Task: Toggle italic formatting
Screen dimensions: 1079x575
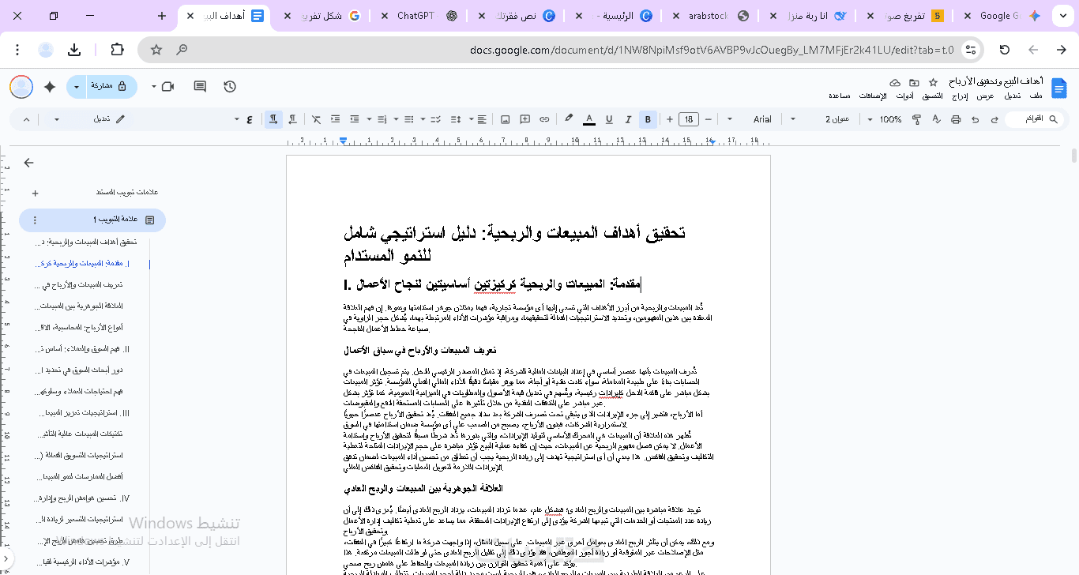Action: point(629,119)
